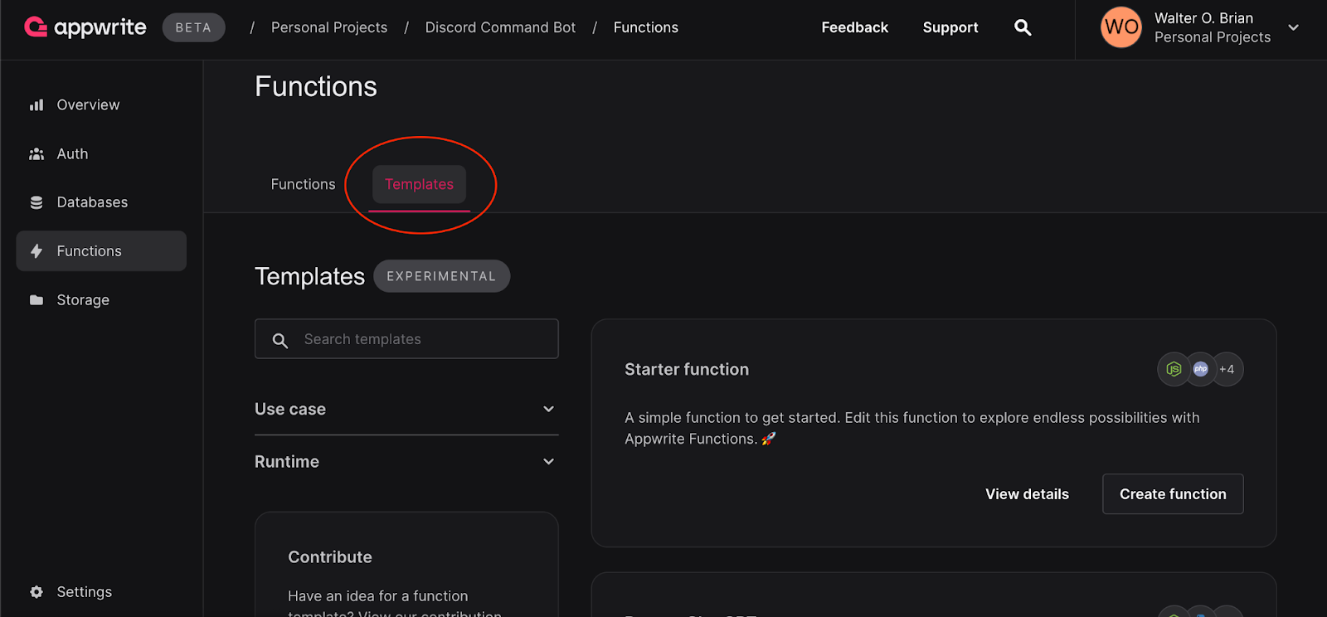Click the Functions lightning bolt icon

point(36,251)
